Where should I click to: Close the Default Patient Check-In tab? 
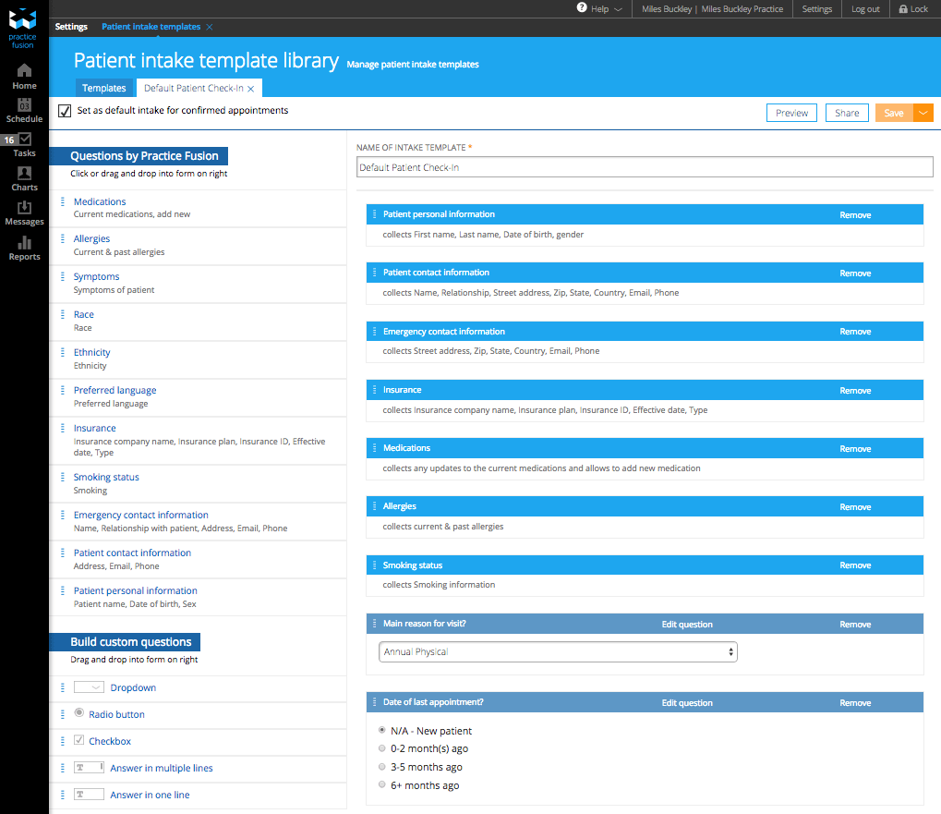(251, 89)
